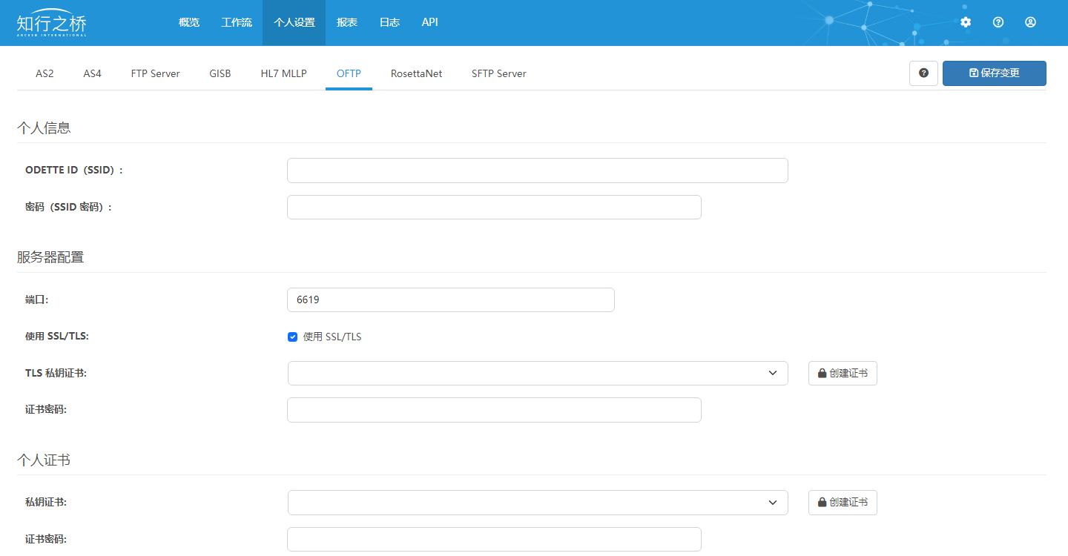The image size is (1068, 556).
Task: Open the user account icon
Action: (x=1030, y=22)
